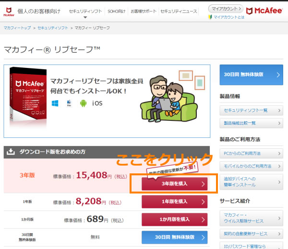Image resolution: width=288 pixels, height=249 pixels.
Task: Open the マイアカウントとは link
Action: coord(229,17)
